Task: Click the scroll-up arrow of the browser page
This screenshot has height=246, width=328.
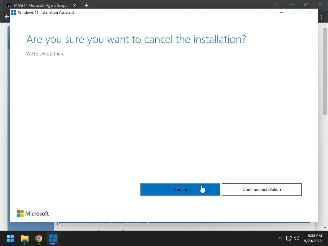Action: tap(325, 26)
